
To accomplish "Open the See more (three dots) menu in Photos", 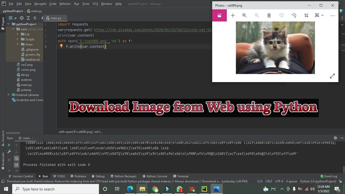I will 333,15.
